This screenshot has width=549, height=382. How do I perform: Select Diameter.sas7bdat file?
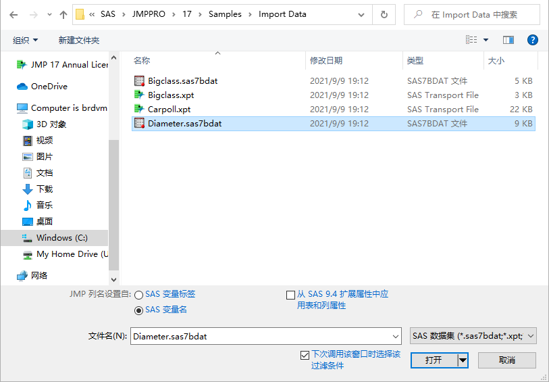[x=334, y=124]
